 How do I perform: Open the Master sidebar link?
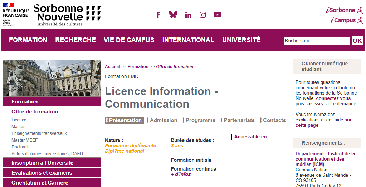tap(18, 126)
